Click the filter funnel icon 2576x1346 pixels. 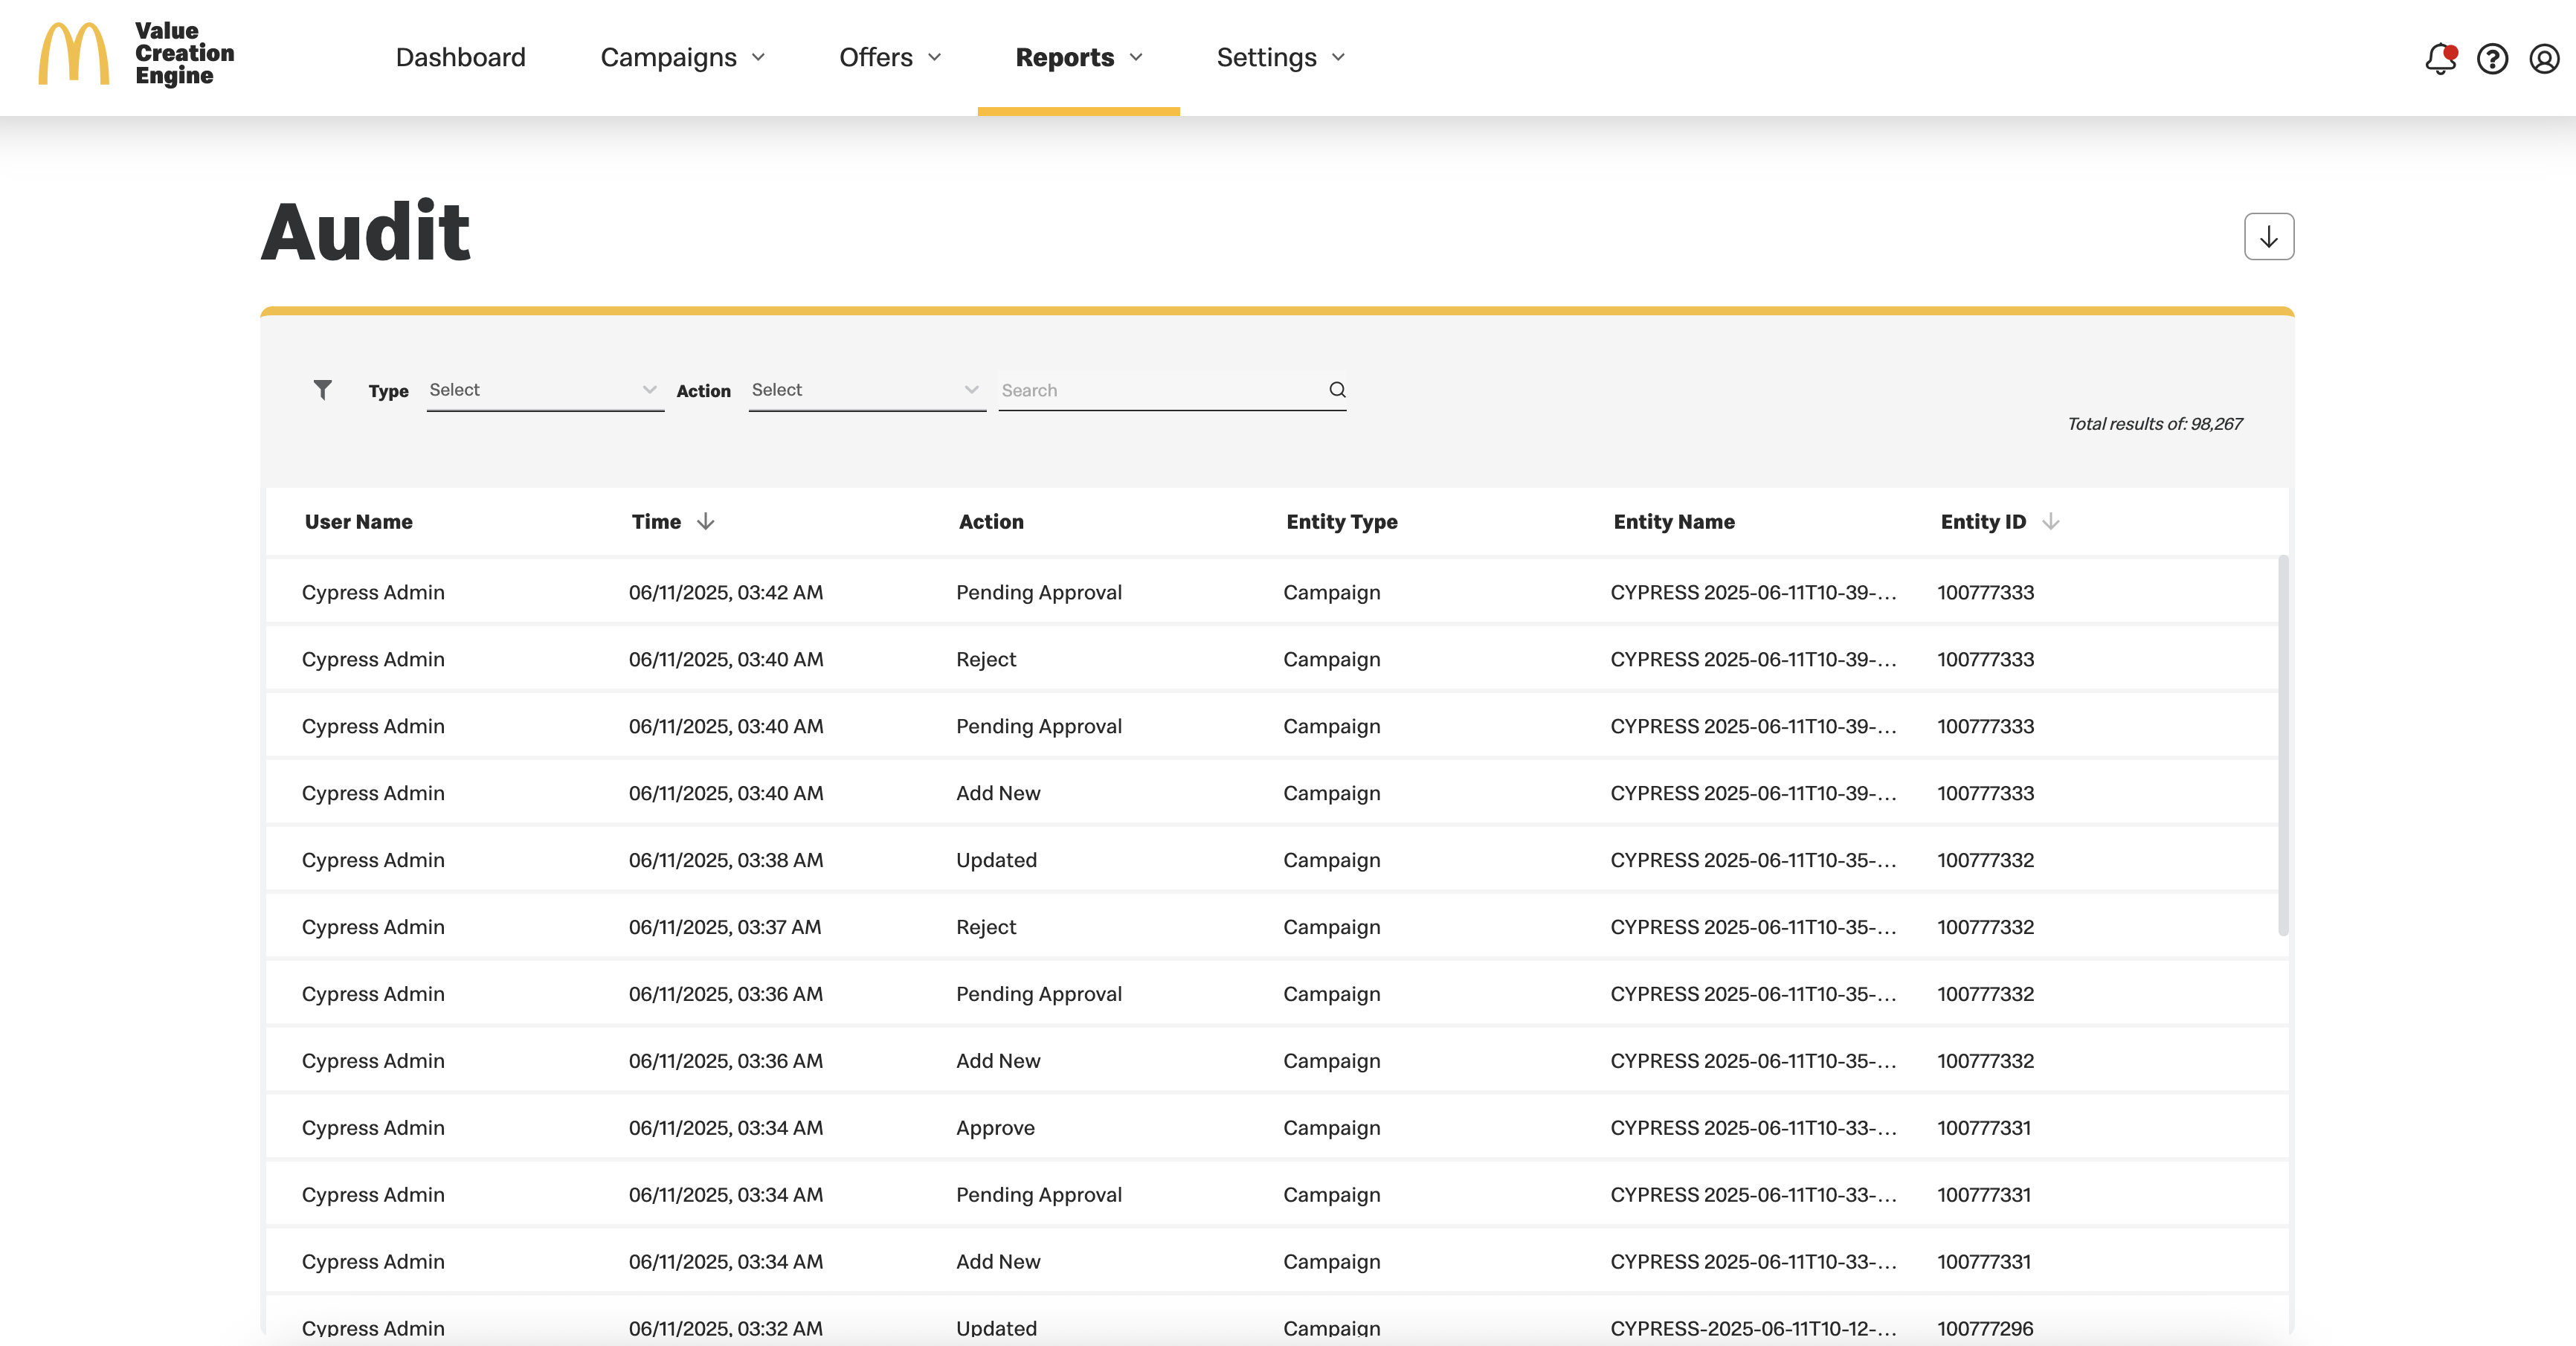pyautogui.click(x=322, y=389)
